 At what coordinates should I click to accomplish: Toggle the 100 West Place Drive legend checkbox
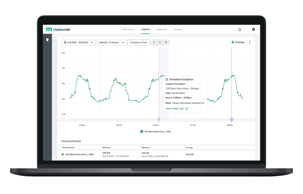(x=142, y=132)
